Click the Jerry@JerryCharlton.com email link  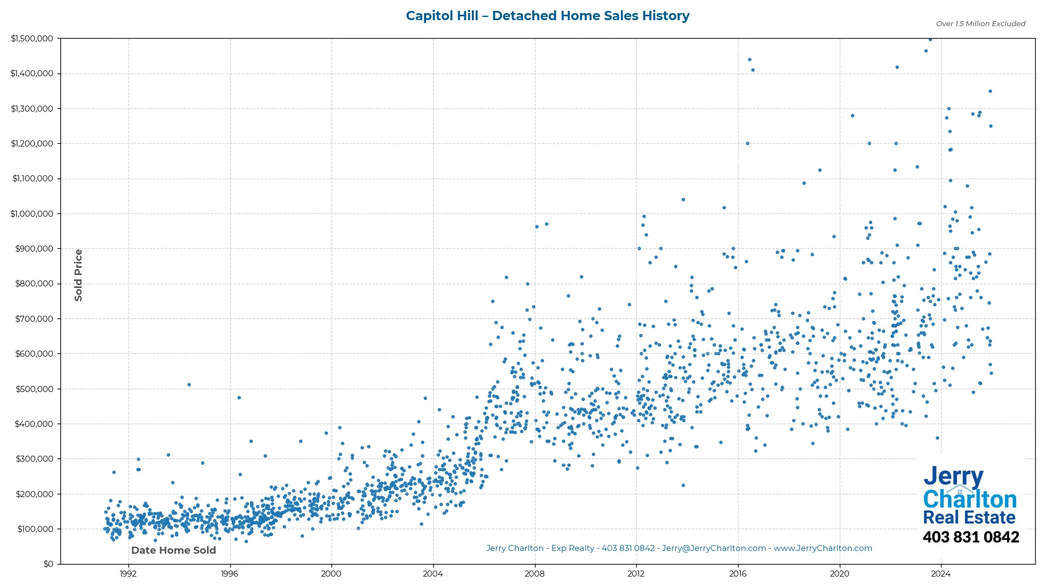pyautogui.click(x=714, y=548)
